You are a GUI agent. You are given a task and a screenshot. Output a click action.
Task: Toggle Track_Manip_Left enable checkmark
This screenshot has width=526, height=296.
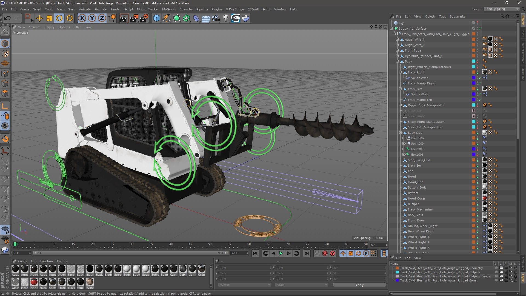tap(480, 100)
